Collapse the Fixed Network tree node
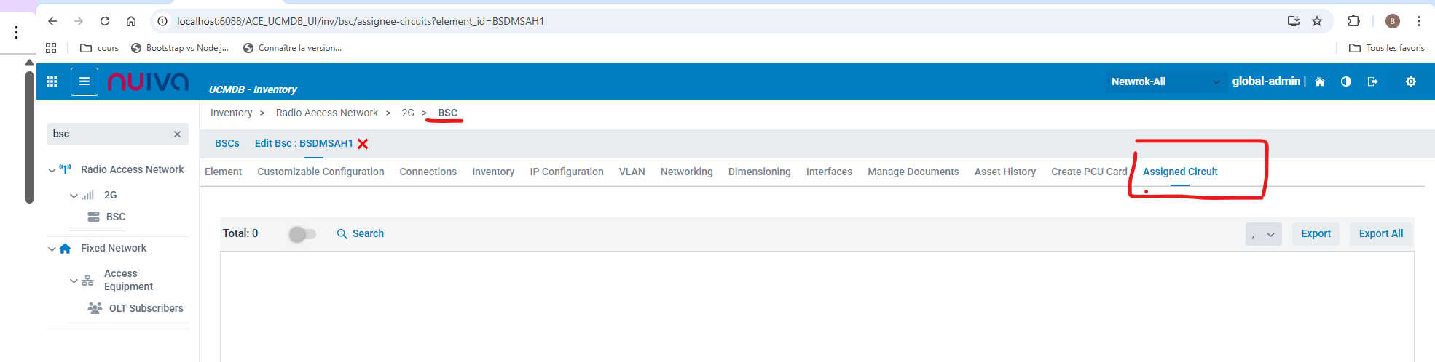Screen dimensions: 1435x362 tap(52, 249)
